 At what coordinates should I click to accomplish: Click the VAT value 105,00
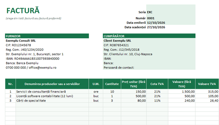coord(207,96)
